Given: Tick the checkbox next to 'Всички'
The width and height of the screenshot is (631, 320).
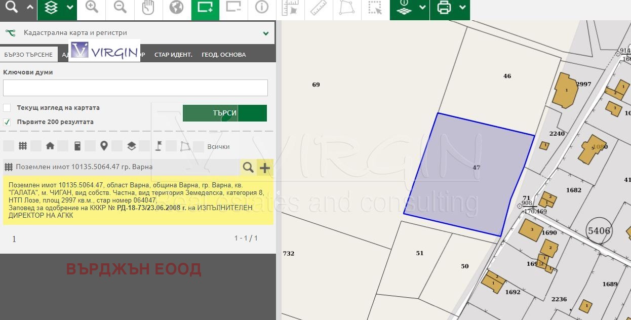Looking at the screenshot, I should click(x=199, y=147).
